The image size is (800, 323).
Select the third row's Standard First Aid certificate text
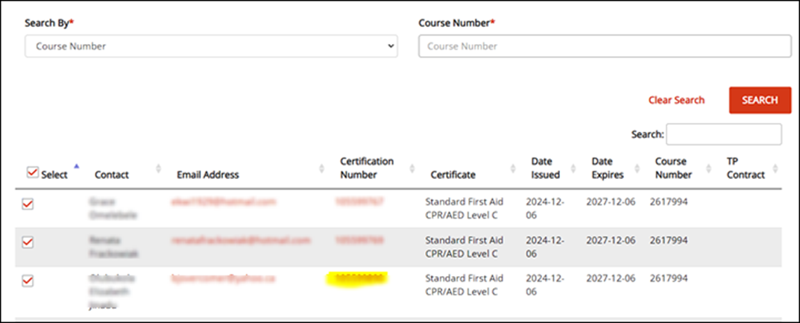pos(464,285)
